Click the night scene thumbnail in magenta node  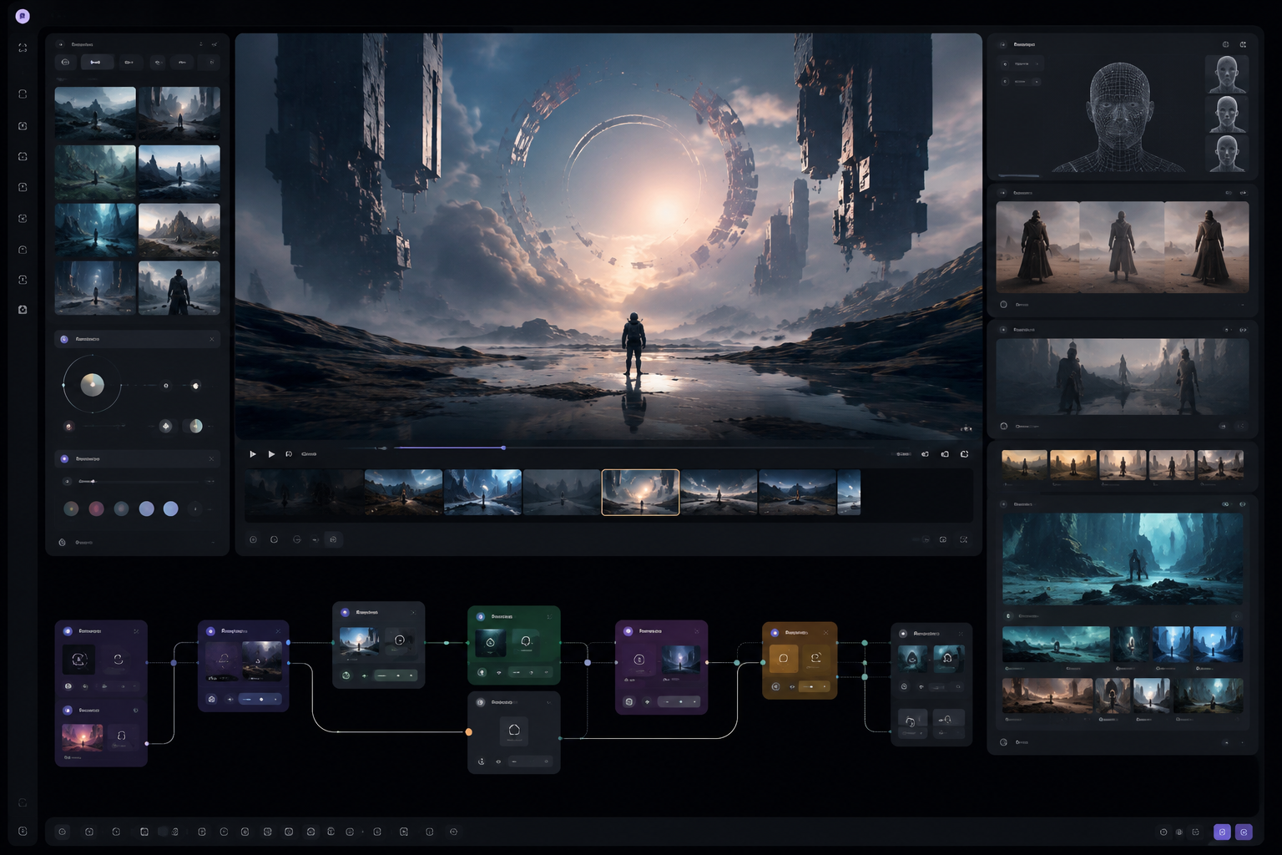tap(681, 659)
